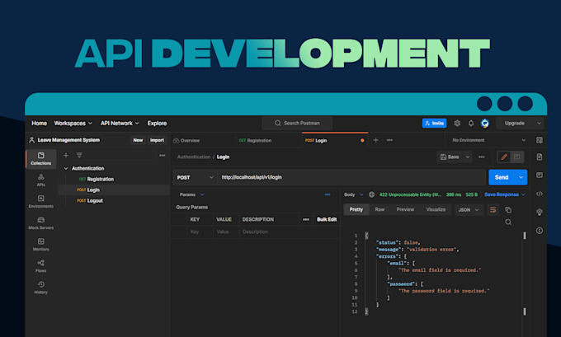
Task: Expand the Upgrade dropdown arrow
Action: (539, 124)
